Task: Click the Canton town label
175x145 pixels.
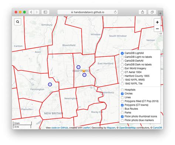Action: pyautogui.click(x=18, y=46)
